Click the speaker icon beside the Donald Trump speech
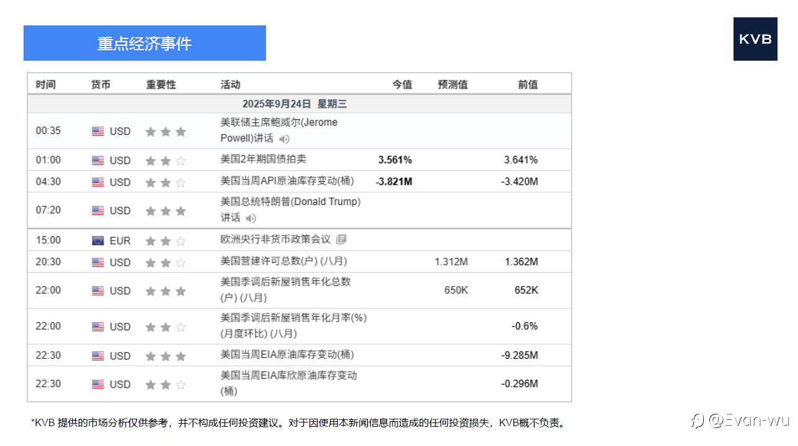This screenshot has height=446, width=798. [250, 218]
